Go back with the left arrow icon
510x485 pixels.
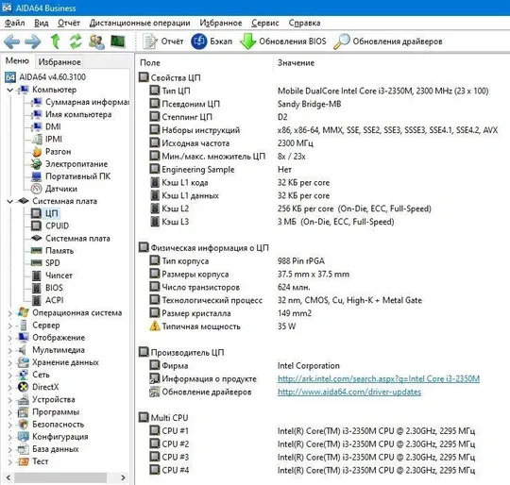coord(12,42)
